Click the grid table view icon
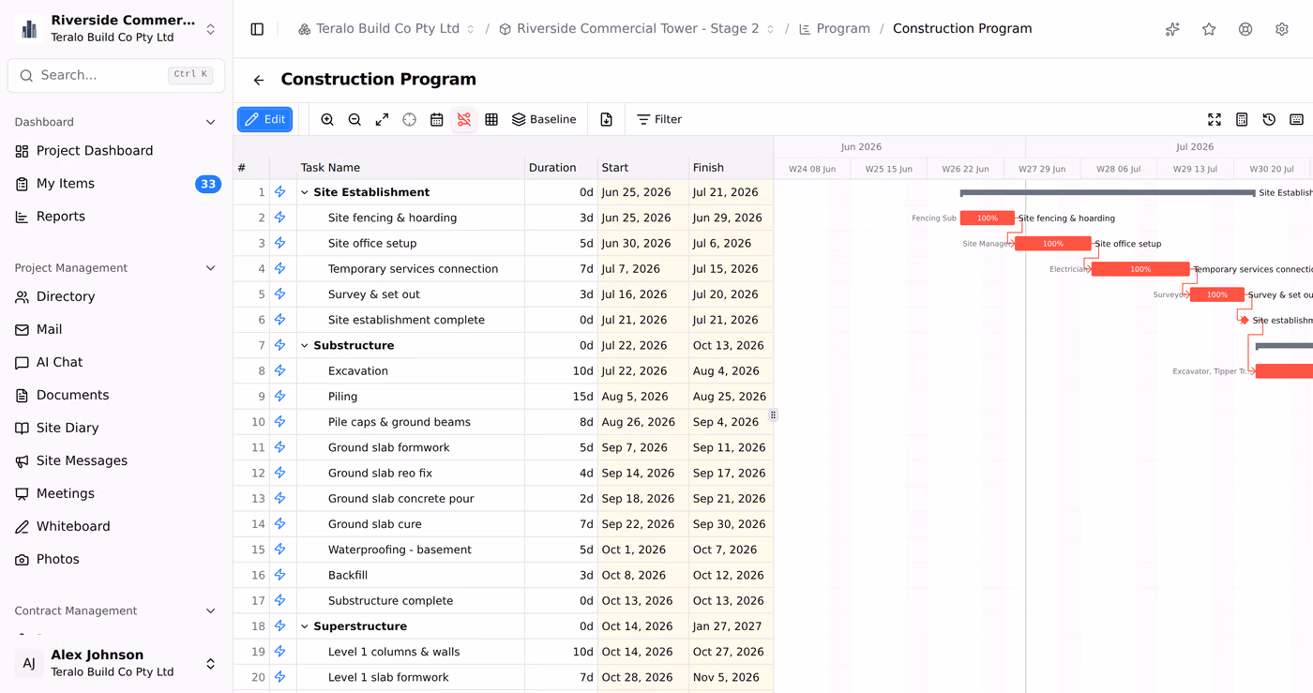The width and height of the screenshot is (1313, 693). tap(490, 119)
